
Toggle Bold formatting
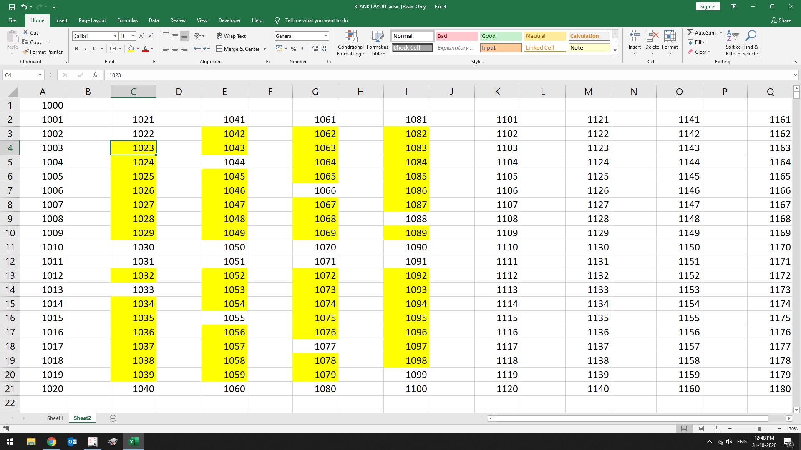[x=76, y=49]
